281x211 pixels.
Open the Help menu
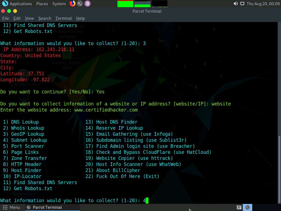point(80,18)
